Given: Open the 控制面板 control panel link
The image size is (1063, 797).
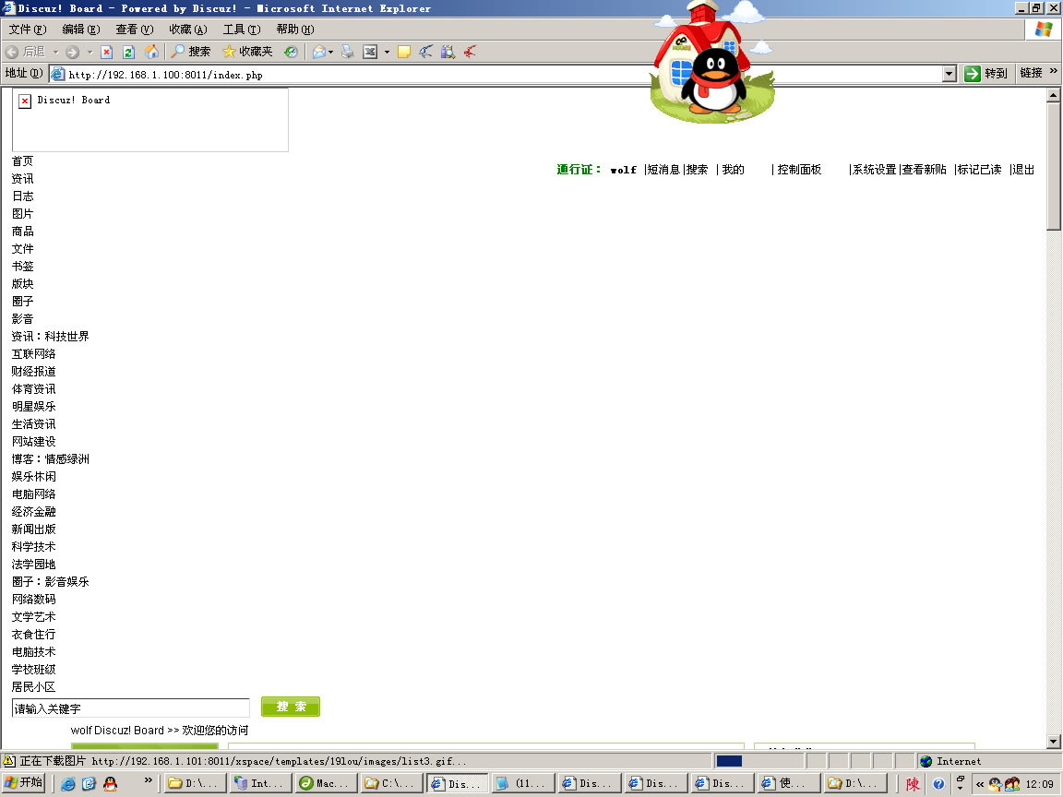Looking at the screenshot, I should pyautogui.click(x=799, y=170).
